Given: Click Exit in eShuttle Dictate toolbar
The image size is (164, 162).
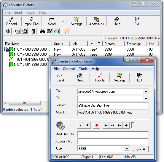Looking at the screenshot, I should (137, 21).
